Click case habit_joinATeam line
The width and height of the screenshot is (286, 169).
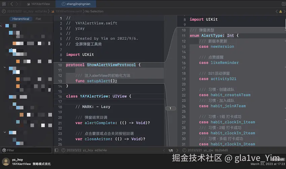click(x=222, y=106)
